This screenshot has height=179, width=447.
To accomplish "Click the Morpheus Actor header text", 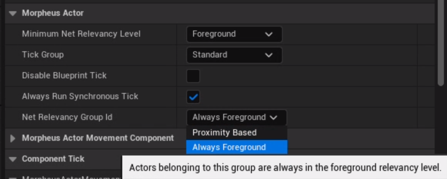I will pyautogui.click(x=52, y=13).
